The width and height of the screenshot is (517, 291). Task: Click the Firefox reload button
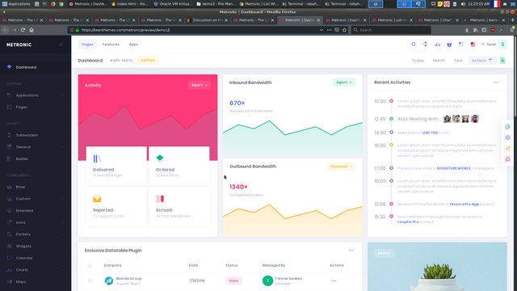coord(23,30)
